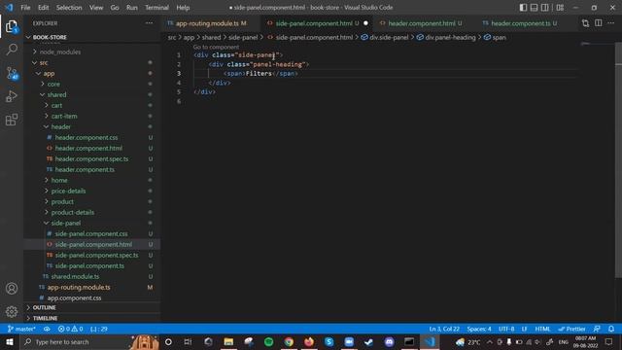Image resolution: width=622 pixels, height=350 pixels.
Task: Open the Explorer view in activity bar
Action: pyautogui.click(x=12, y=26)
